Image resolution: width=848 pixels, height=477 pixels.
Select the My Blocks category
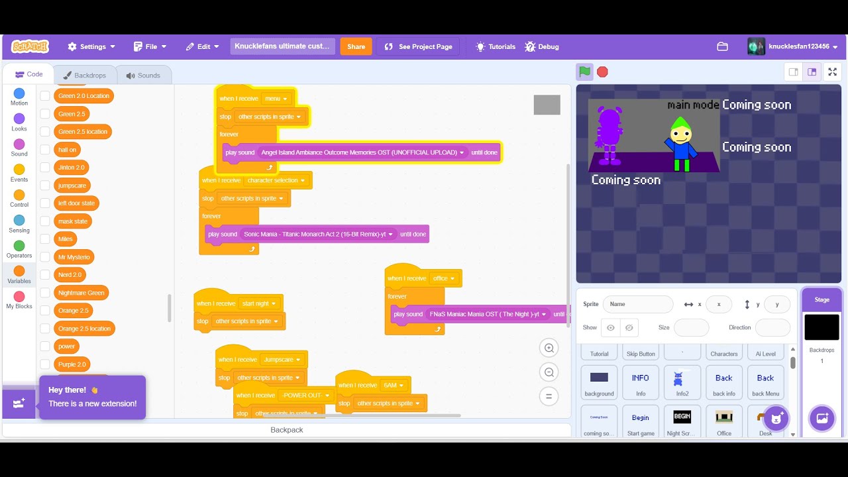click(x=19, y=300)
